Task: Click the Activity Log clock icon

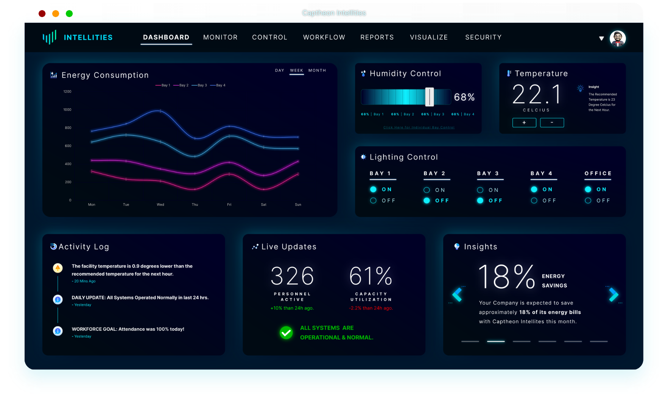Action: [54, 246]
